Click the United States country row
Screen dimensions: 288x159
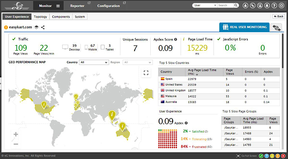point(219,85)
